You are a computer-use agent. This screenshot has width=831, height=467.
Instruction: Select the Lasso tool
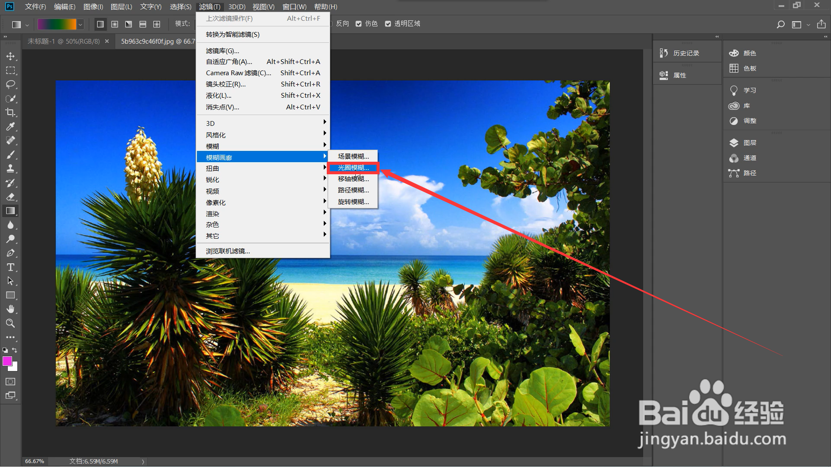10,84
